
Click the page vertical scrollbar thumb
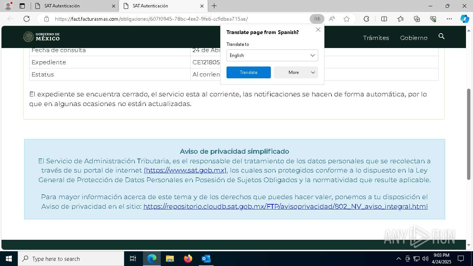pos(469,134)
